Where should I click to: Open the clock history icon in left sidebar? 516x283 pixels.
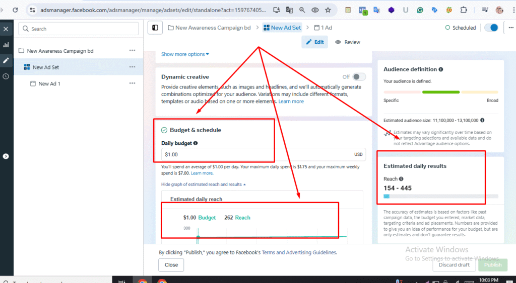click(x=6, y=76)
